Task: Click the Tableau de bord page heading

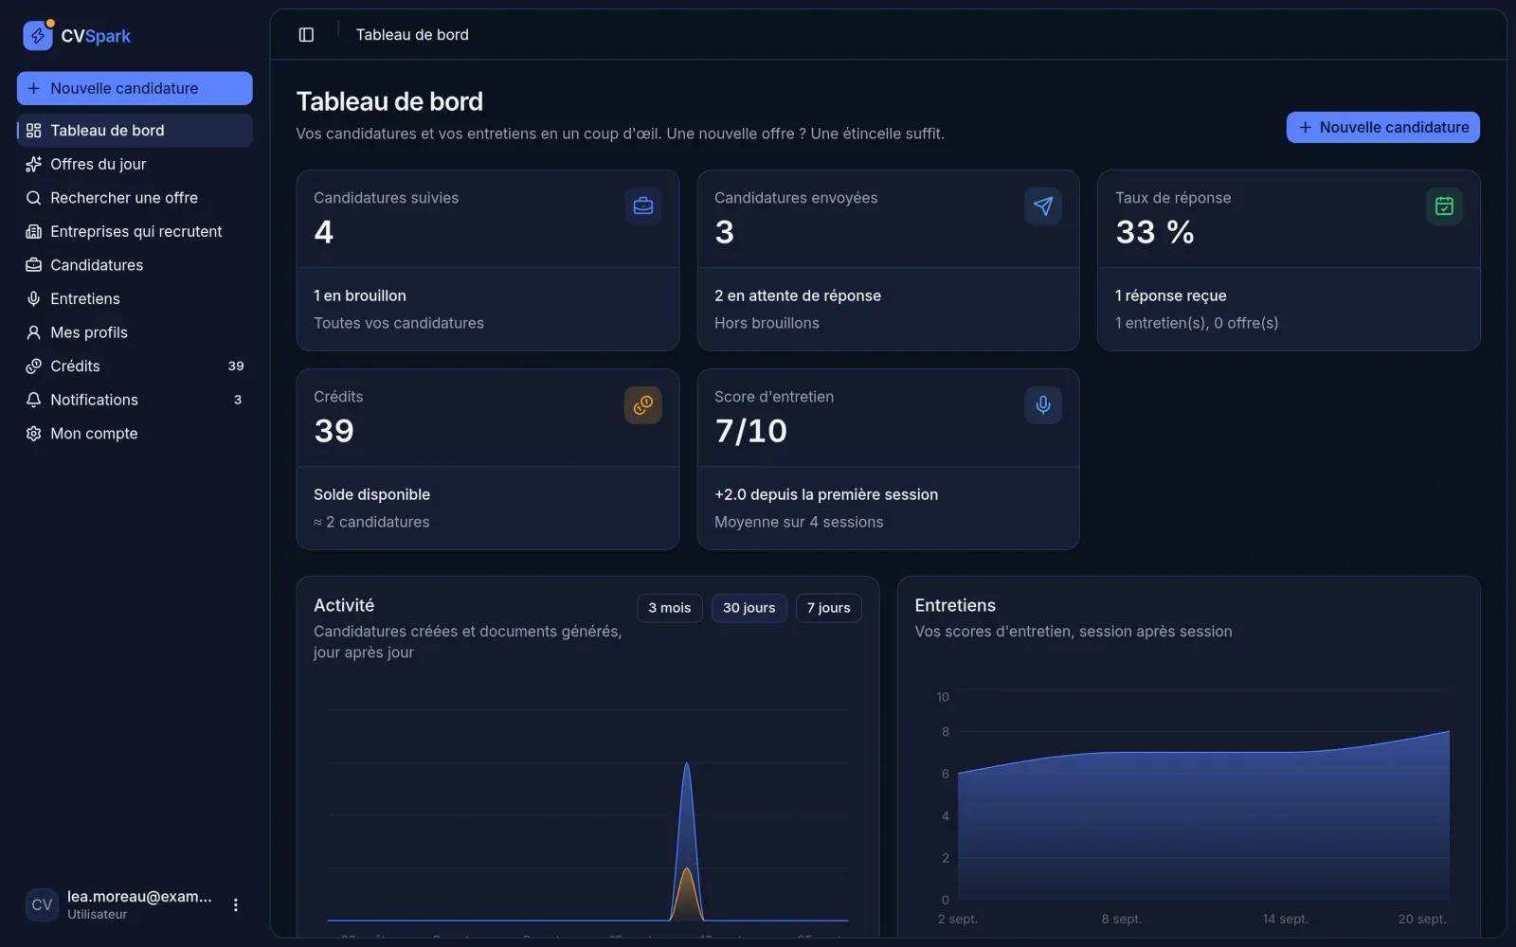Action: [x=389, y=101]
